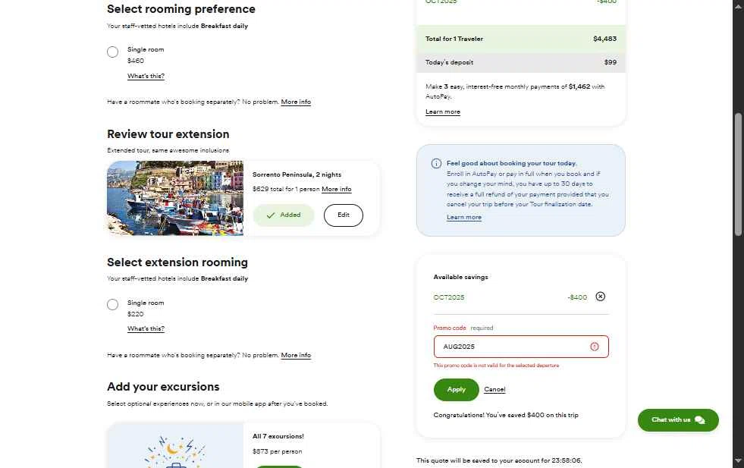Image resolution: width=744 pixels, height=468 pixels.
Task: Open What's this under $460 single room
Action: [x=146, y=76]
